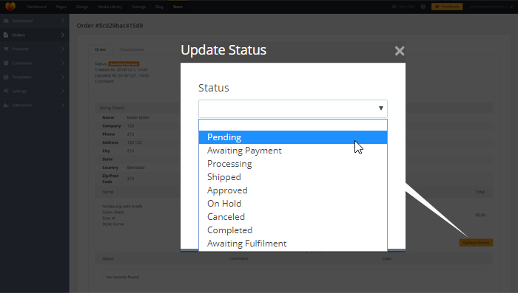Click the Status combo box arrow
This screenshot has width=518, height=293.
click(x=381, y=108)
